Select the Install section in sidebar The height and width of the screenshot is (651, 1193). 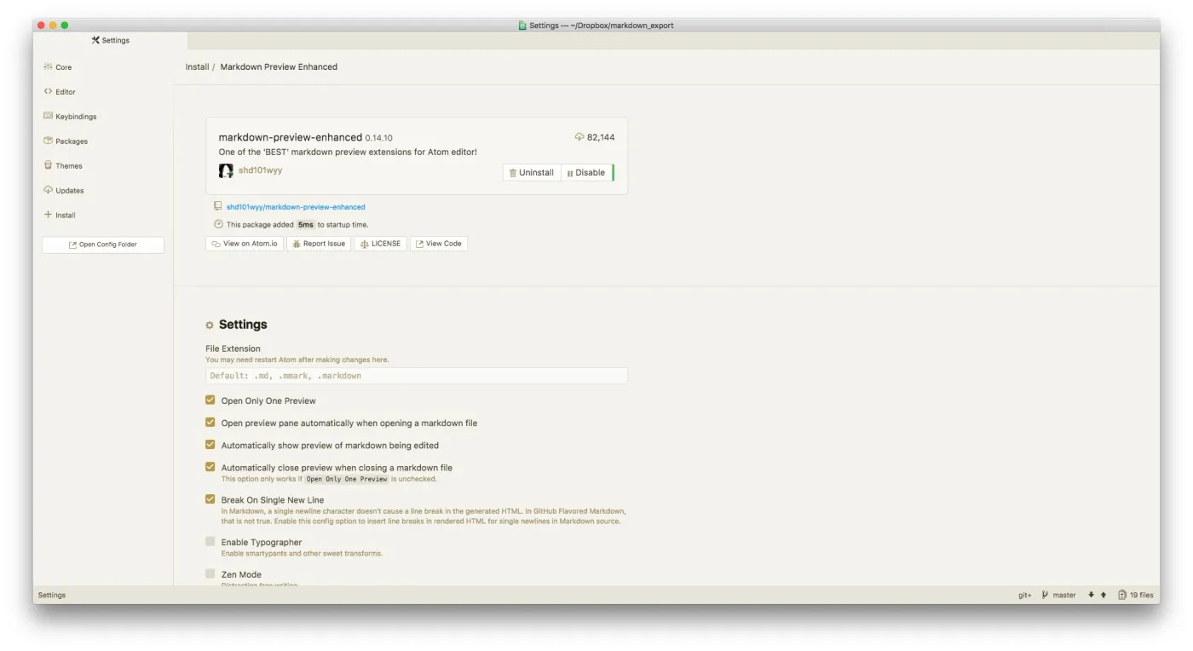(60, 216)
